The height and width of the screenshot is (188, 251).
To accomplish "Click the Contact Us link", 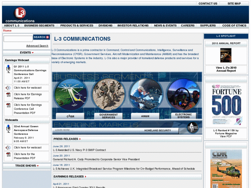I will click(x=208, y=3).
